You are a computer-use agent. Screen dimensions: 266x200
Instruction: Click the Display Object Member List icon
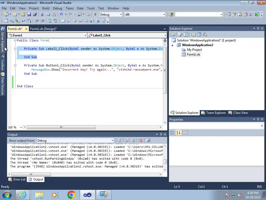(x=6, y=21)
